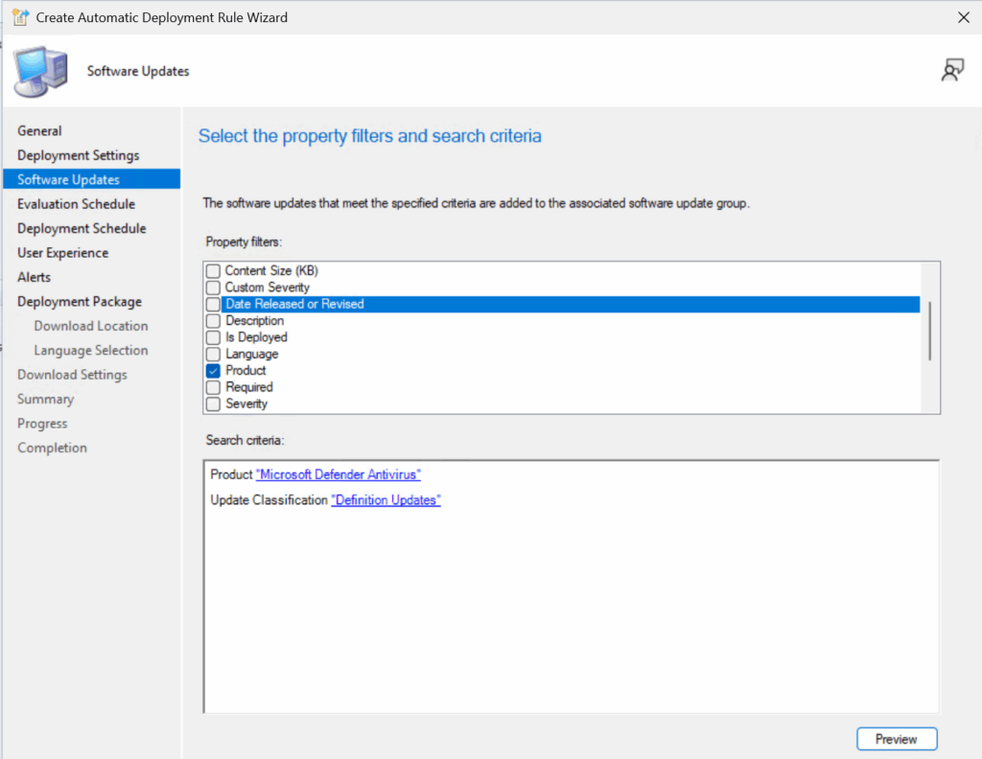
Task: Enable the Is Deployed filter checkbox
Action: [x=213, y=337]
